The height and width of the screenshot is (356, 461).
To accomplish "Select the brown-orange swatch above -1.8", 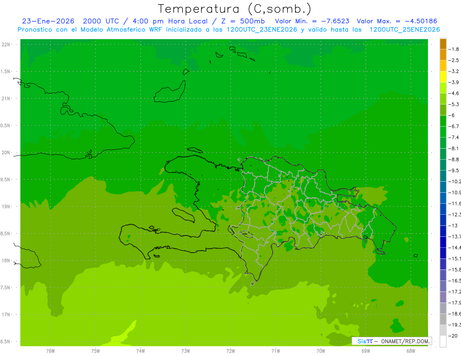I will (x=443, y=44).
